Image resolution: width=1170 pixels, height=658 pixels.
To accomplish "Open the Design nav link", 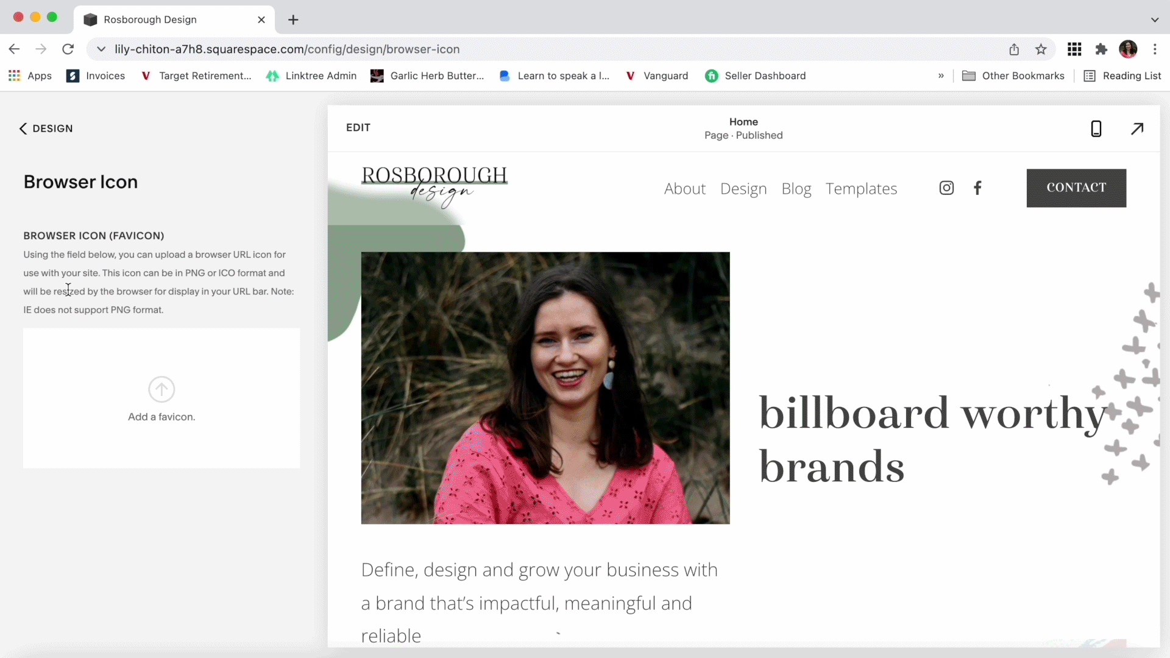I will coord(743,189).
